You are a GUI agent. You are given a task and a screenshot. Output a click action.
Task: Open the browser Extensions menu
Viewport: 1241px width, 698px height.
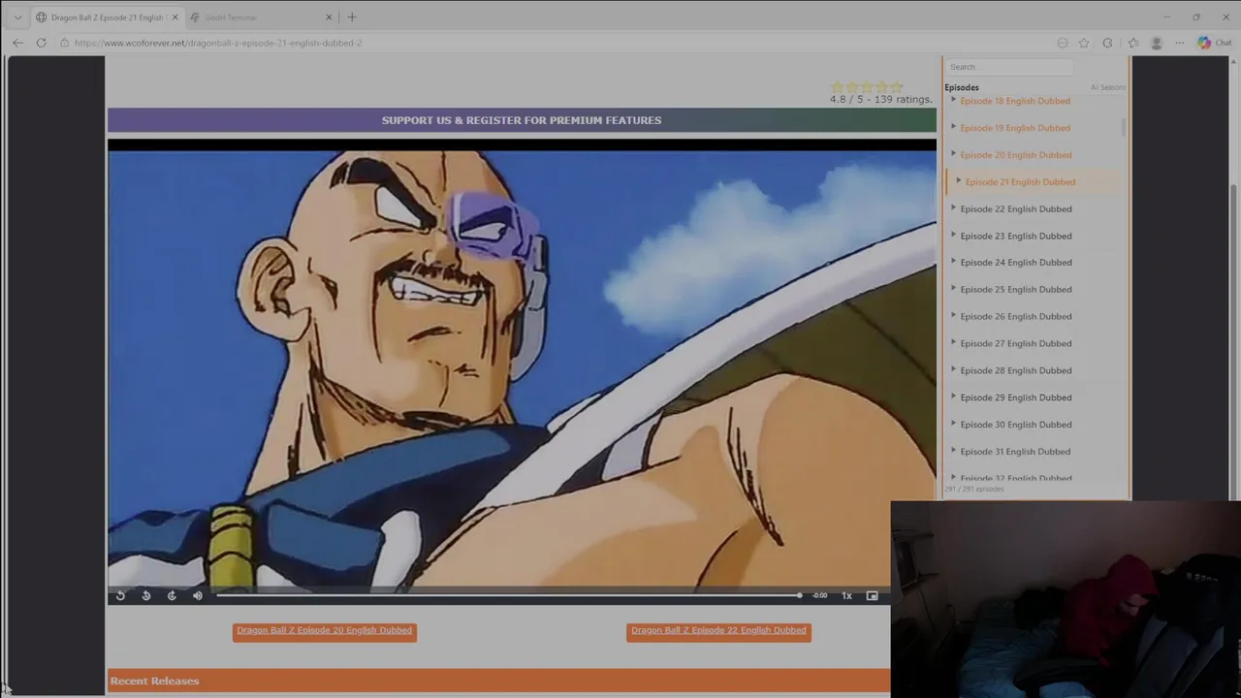click(x=1107, y=43)
